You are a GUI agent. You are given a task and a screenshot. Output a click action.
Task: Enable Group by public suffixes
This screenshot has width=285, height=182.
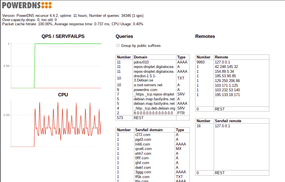(118, 45)
